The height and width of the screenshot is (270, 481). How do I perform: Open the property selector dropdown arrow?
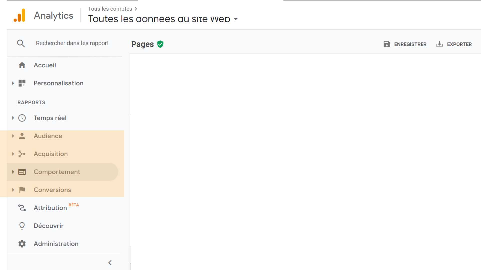(x=236, y=19)
